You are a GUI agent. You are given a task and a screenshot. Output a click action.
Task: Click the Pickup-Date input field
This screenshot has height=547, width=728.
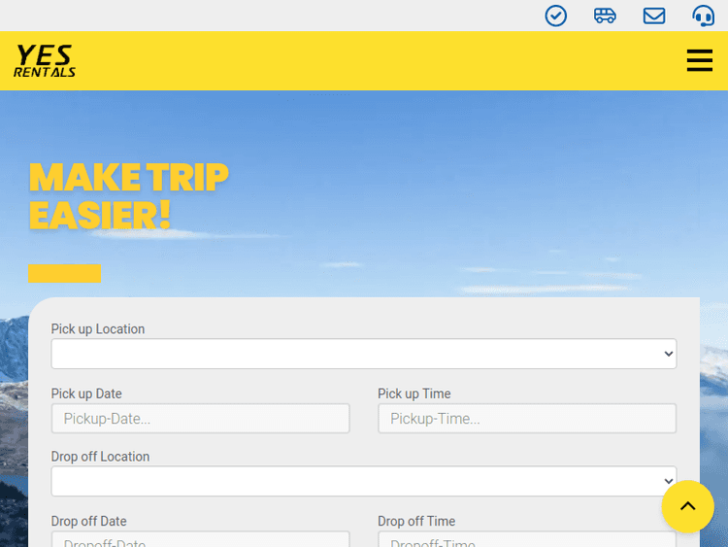click(200, 419)
